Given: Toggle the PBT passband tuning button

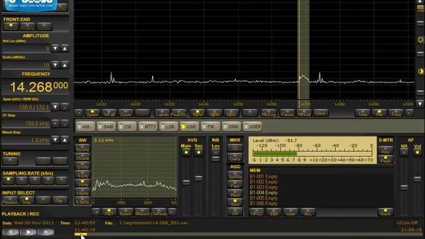Looking at the screenshot, I should click(109, 212).
